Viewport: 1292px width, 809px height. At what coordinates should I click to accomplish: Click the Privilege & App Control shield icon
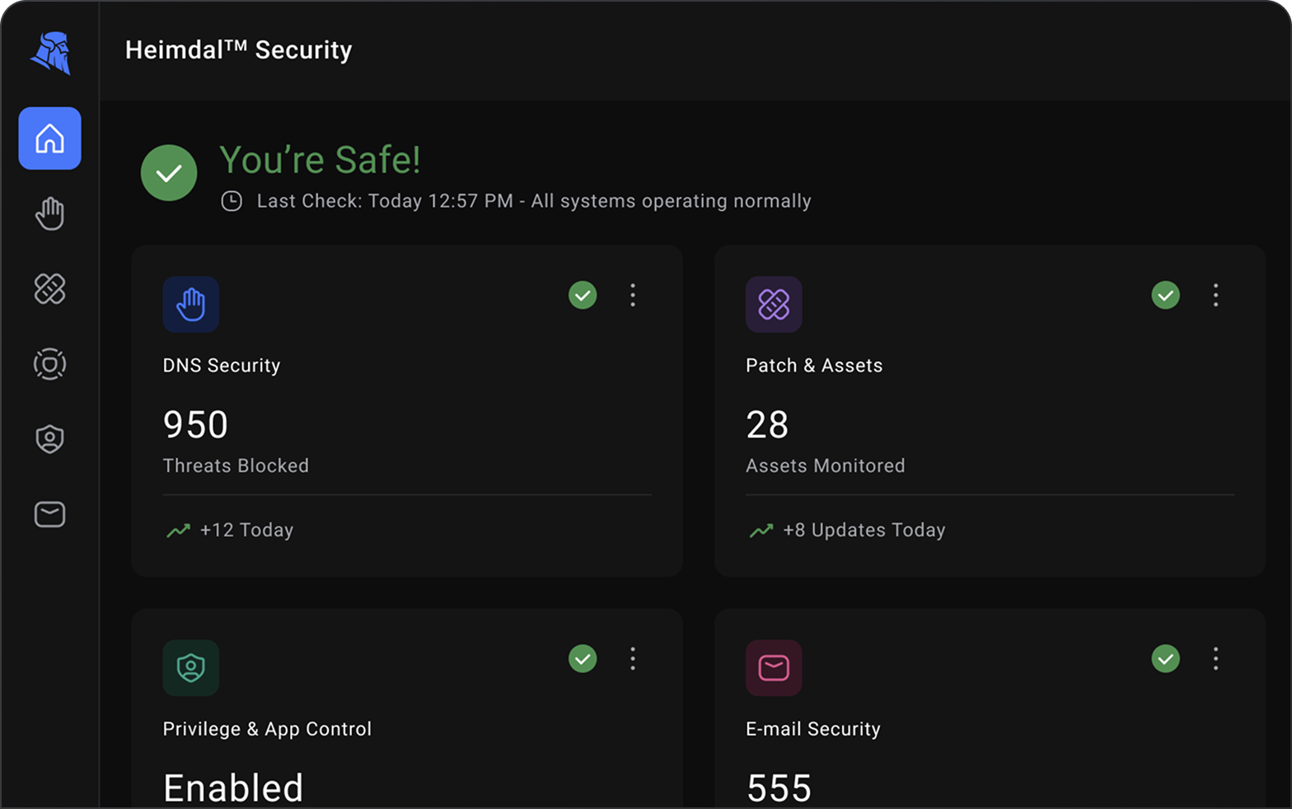point(190,667)
